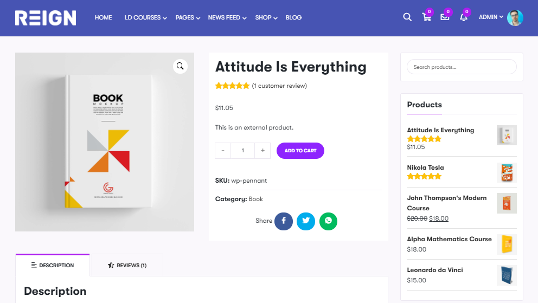
Task: Decrease quantity with minus button
Action: 223,151
